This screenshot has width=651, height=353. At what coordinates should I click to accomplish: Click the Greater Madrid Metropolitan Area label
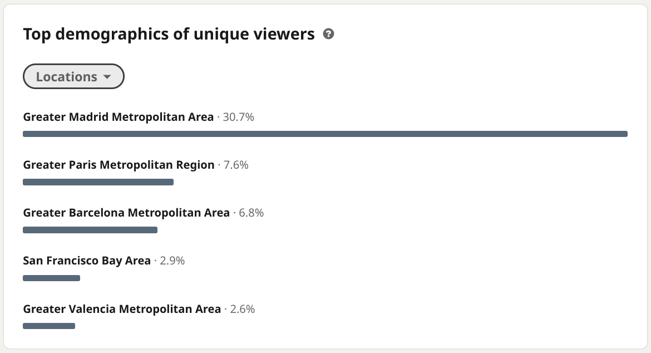click(x=119, y=117)
